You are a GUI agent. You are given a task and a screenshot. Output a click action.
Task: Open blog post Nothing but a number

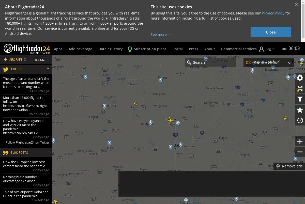tap(21, 179)
